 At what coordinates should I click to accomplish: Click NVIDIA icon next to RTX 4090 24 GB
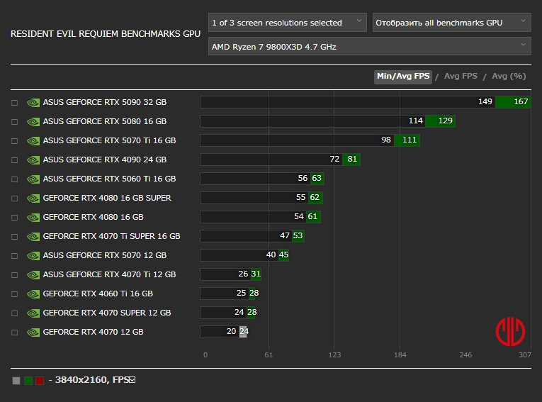[33, 160]
